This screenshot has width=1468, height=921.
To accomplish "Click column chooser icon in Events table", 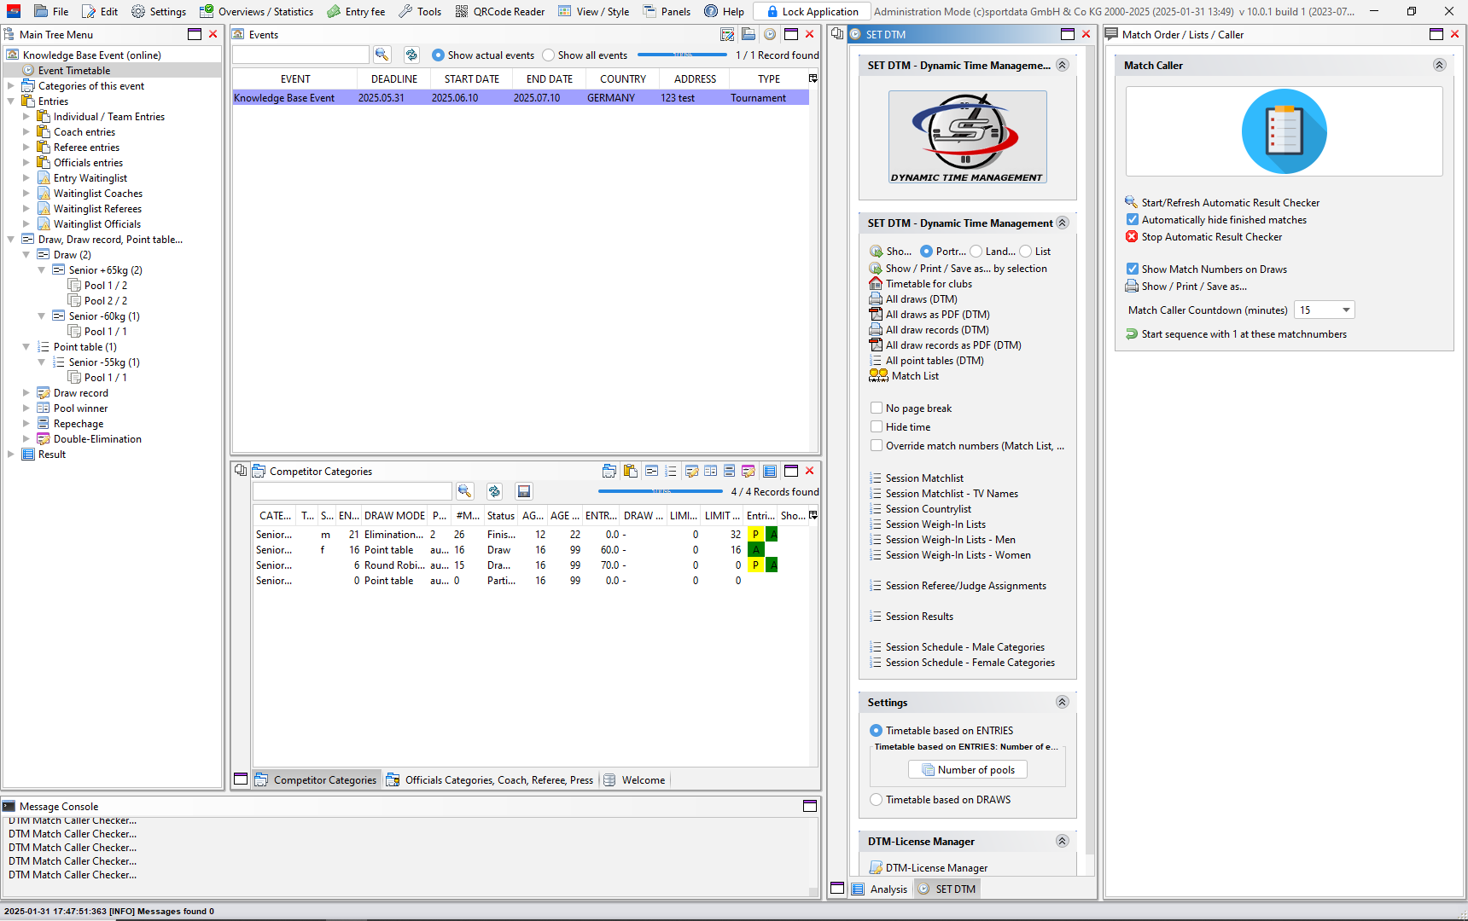I will (813, 78).
